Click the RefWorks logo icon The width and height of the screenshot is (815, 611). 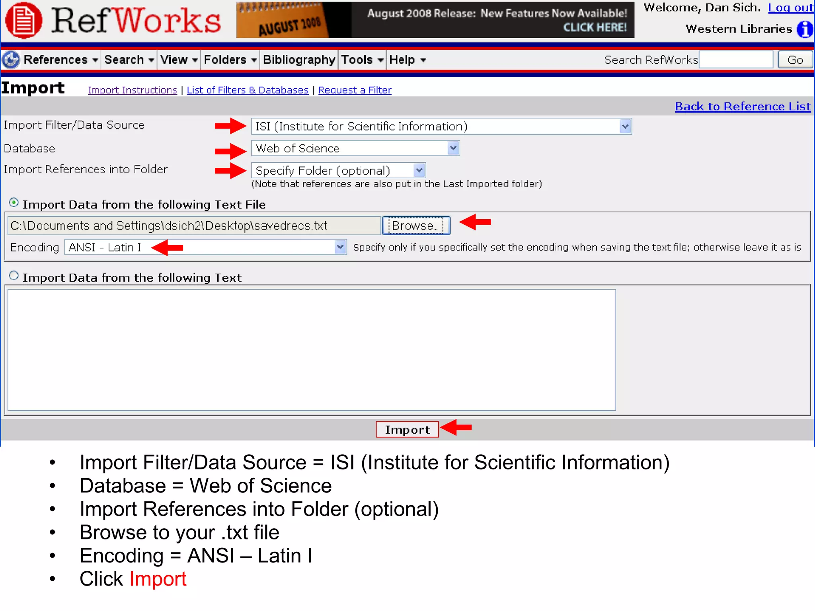[23, 21]
